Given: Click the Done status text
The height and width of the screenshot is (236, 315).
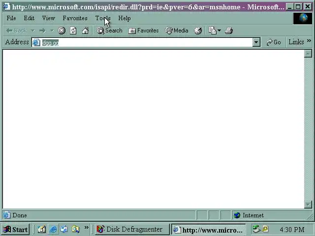Looking at the screenshot, I should [x=20, y=215].
